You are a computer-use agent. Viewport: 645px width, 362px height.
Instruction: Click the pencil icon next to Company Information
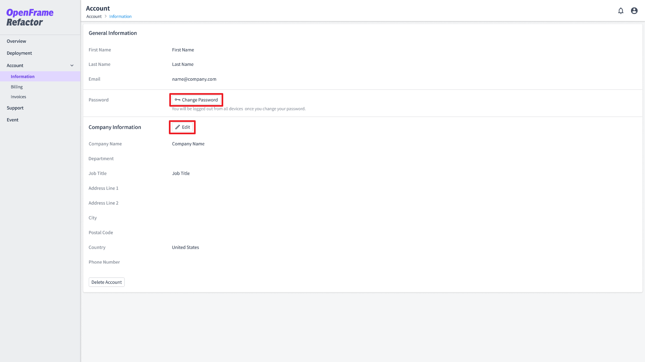point(177,127)
